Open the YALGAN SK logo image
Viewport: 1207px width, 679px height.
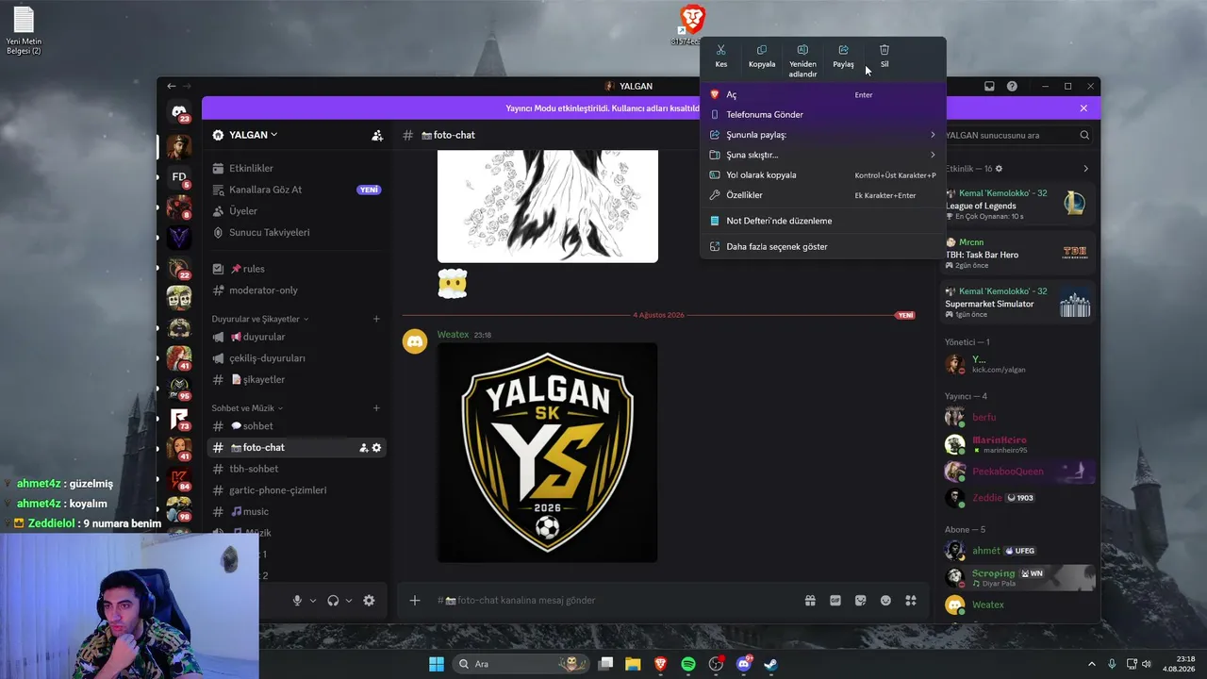pyautogui.click(x=548, y=453)
